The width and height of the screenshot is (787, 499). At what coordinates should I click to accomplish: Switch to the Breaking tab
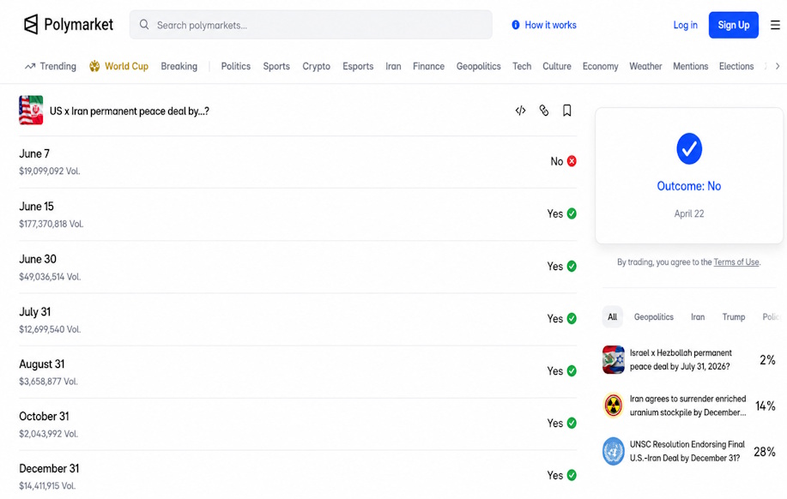tap(179, 66)
